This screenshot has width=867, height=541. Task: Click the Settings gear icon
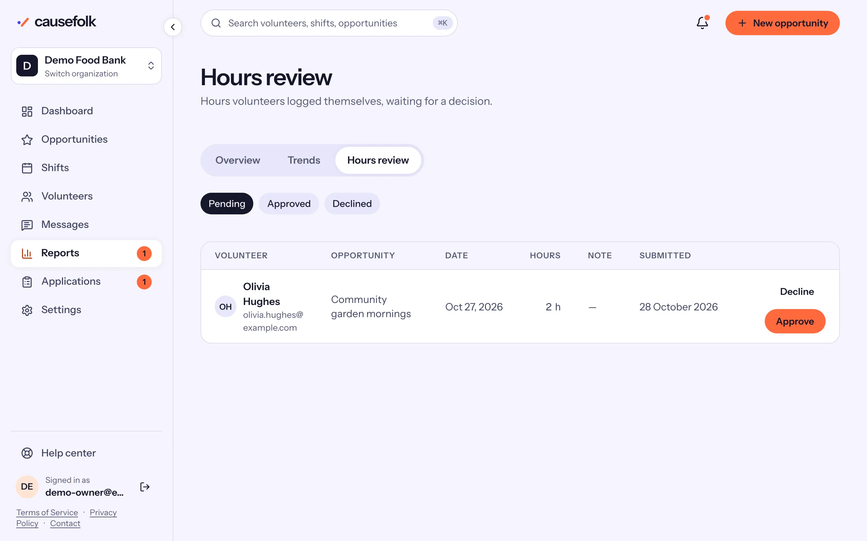coord(27,310)
